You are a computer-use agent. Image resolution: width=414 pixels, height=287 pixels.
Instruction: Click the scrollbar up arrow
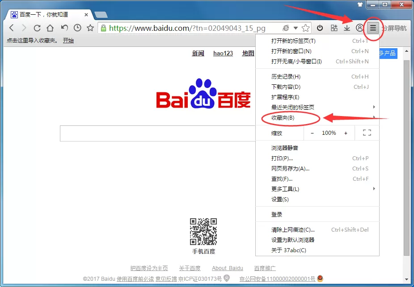[x=406, y=51]
